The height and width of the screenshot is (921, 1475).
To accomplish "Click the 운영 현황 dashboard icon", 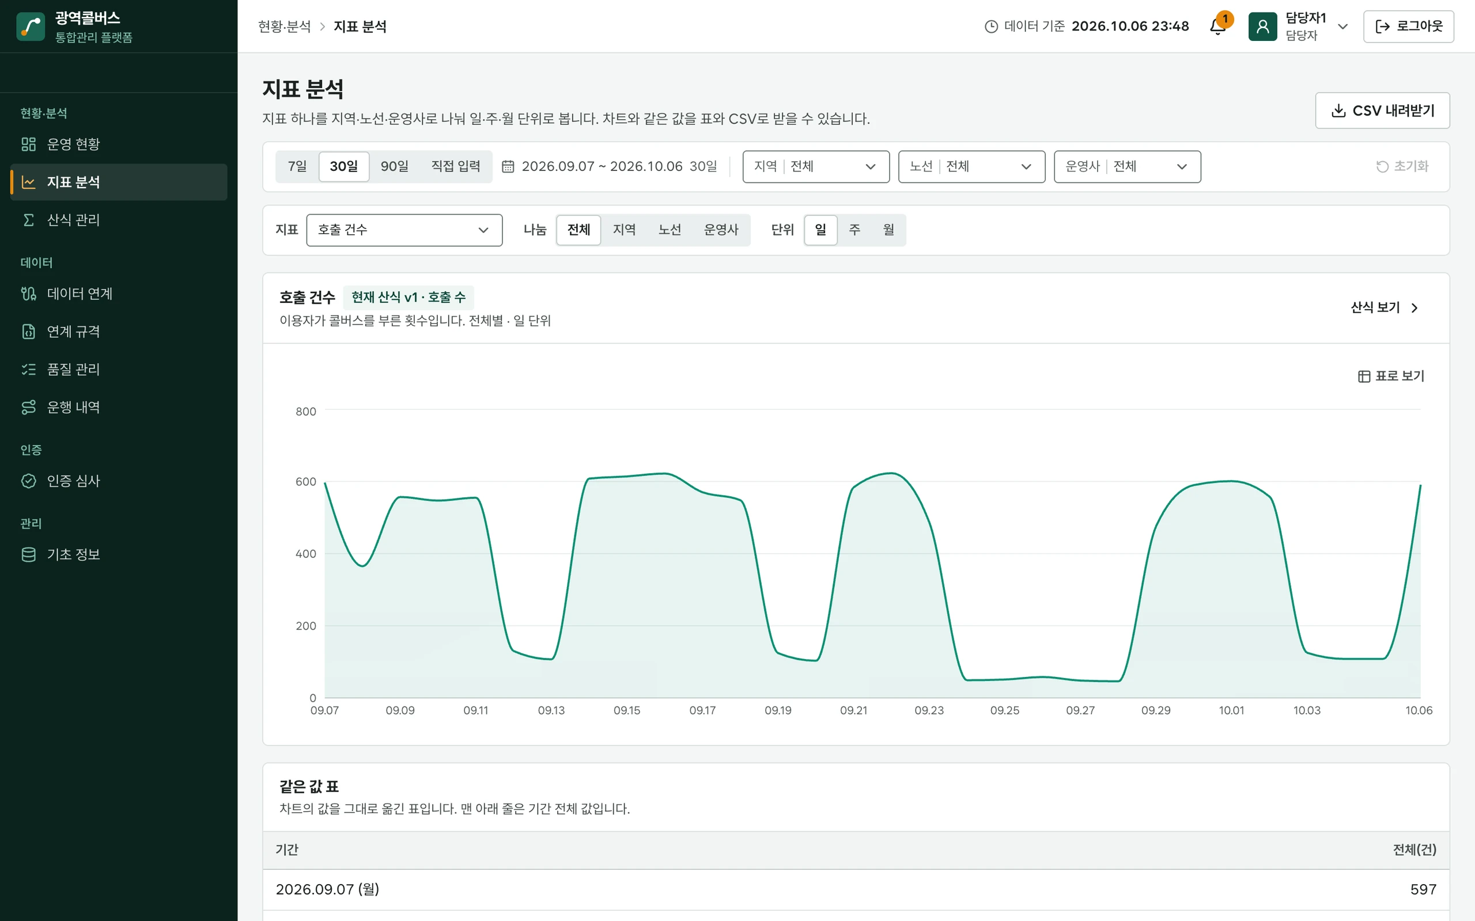I will [29, 144].
